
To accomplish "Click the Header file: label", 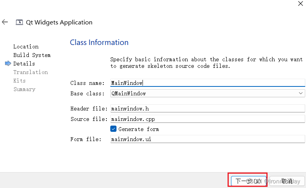I will 89,109.
